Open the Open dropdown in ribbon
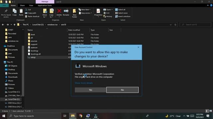Viewport: 213px width, 119px height. 108,10
